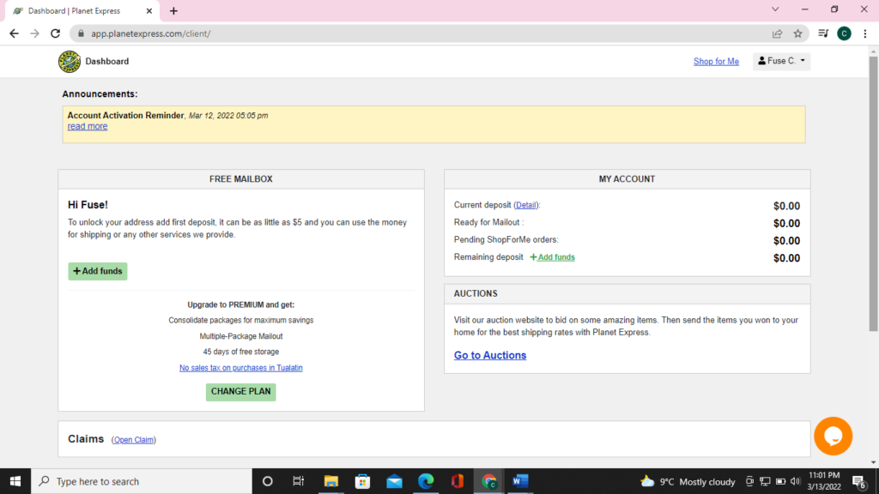Click the FREE MAILBOX panel header
879x494 pixels.
(241, 179)
